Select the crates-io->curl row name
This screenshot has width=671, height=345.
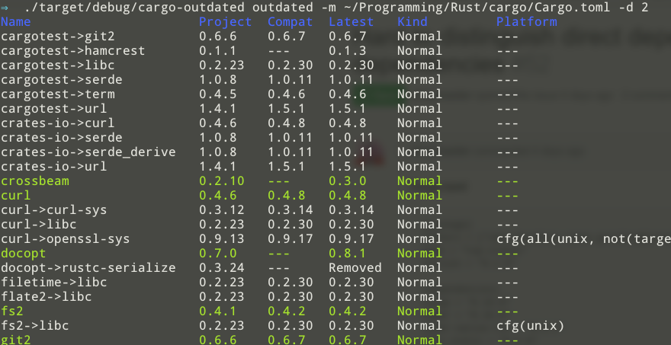click(58, 123)
